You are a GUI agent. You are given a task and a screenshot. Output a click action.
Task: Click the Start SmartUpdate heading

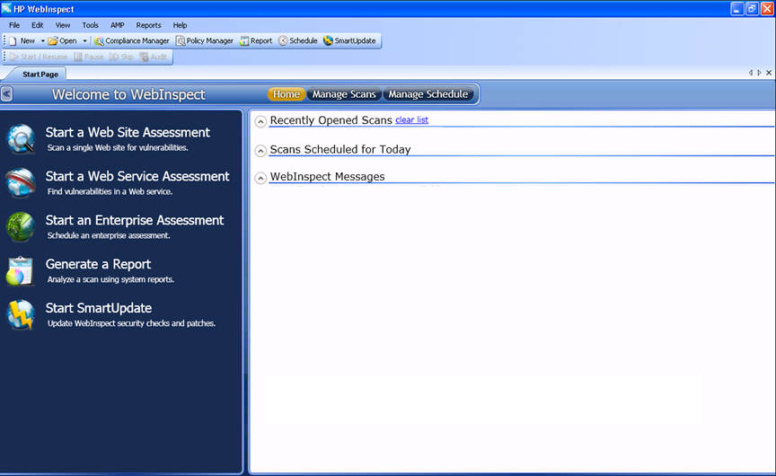[99, 308]
